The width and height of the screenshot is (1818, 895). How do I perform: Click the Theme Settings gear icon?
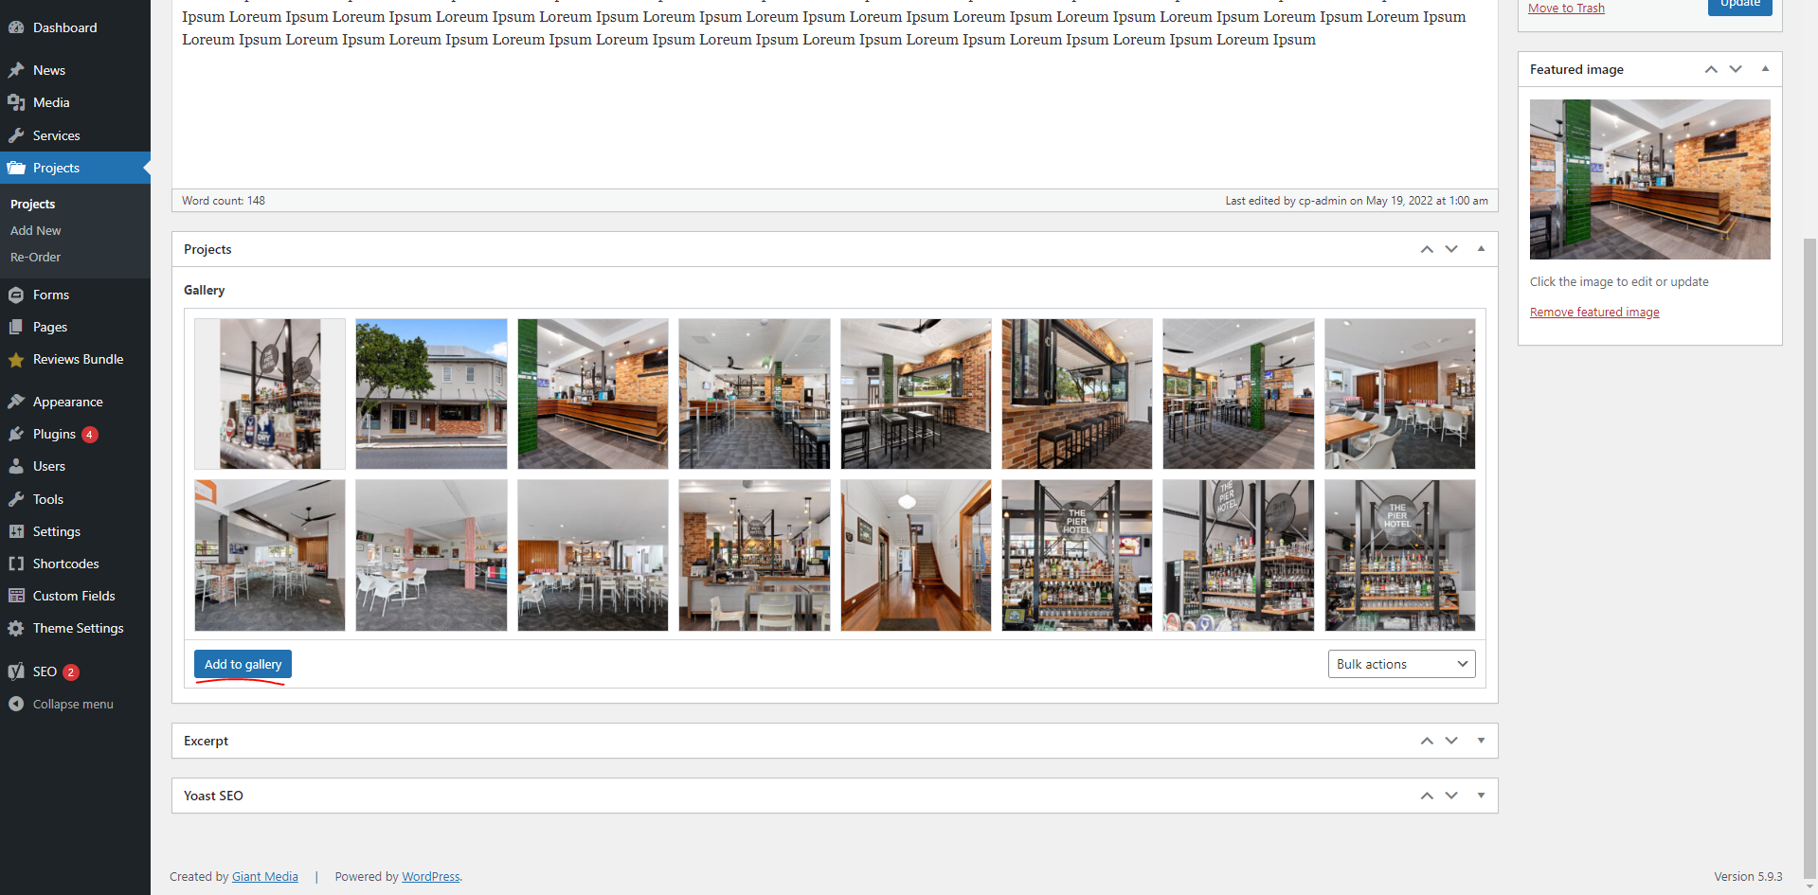(x=16, y=628)
